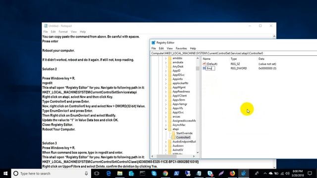Click the StartOverride folder icon

coord(173,133)
